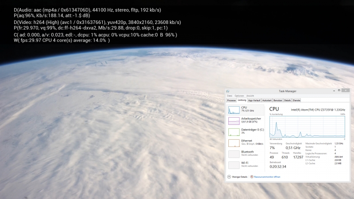Click the Handles count 17297
This screenshot has width=354, height=199.
point(298,157)
